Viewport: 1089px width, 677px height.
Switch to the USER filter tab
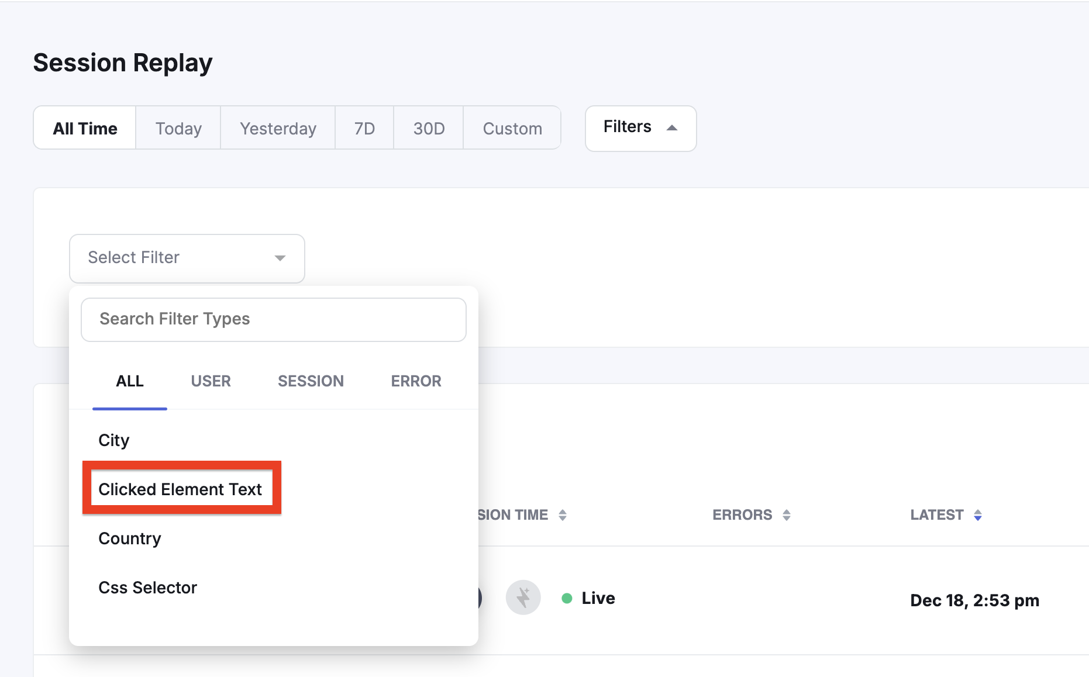point(211,381)
